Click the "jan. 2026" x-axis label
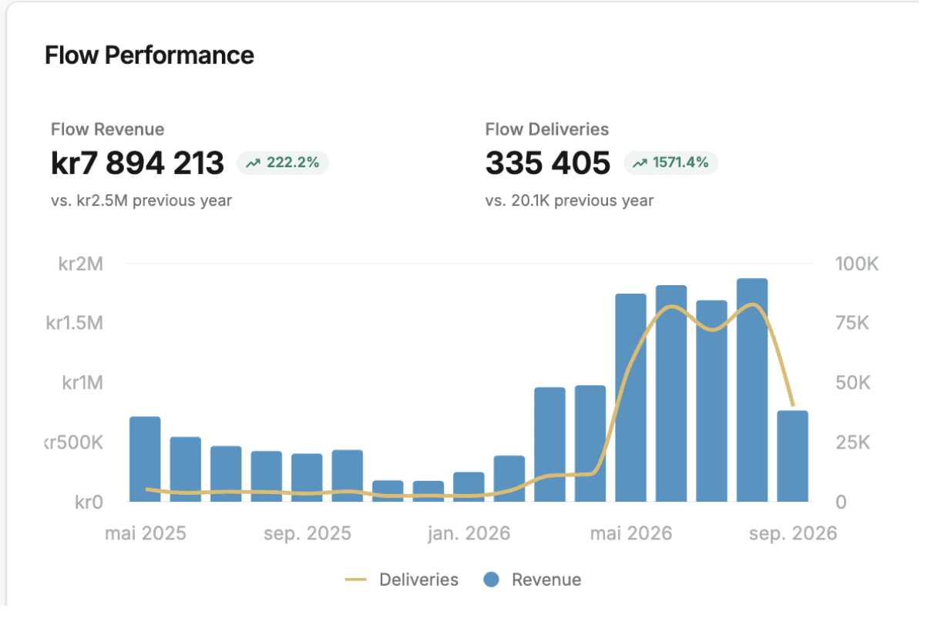This screenshot has height=632, width=951. click(469, 533)
